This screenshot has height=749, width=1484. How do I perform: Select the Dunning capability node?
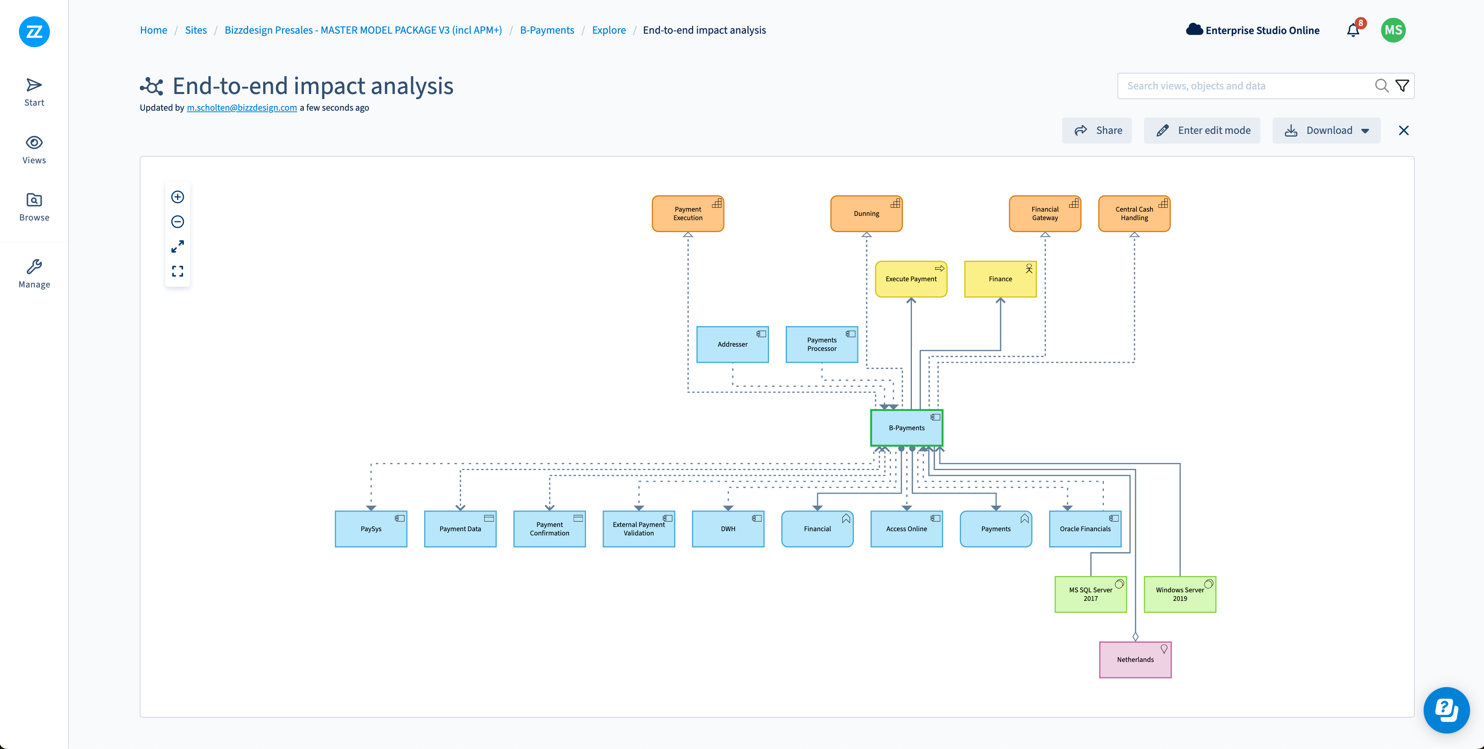866,214
